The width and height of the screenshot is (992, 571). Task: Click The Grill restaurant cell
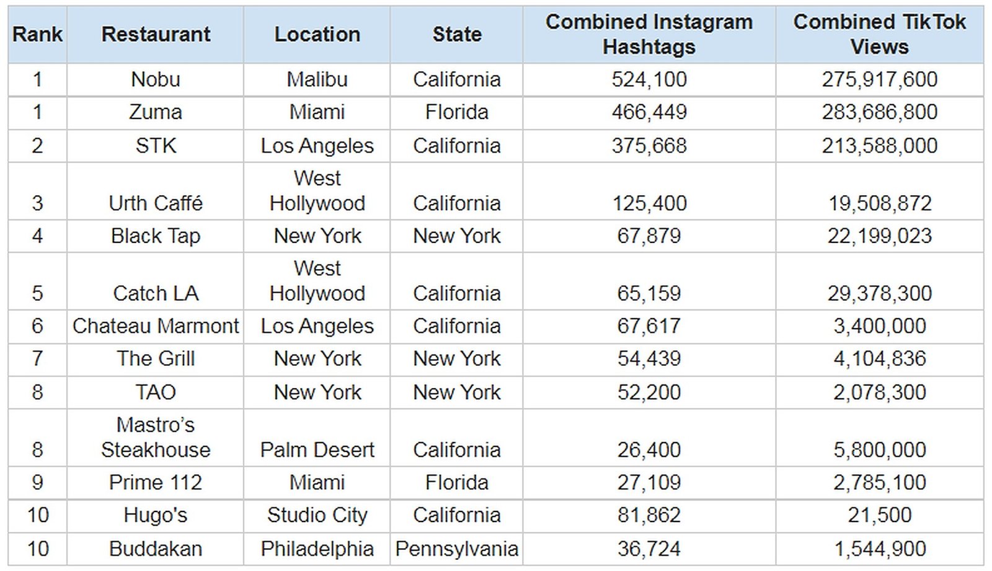(155, 359)
